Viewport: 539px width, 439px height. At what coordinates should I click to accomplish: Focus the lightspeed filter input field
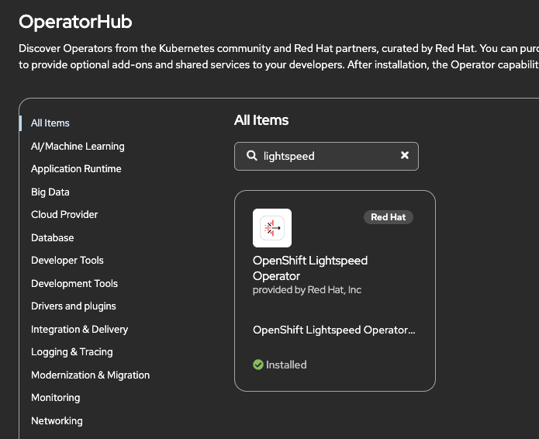[x=327, y=156]
